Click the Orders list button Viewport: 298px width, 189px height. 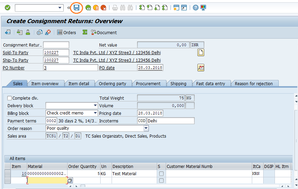pyautogui.click(x=67, y=32)
